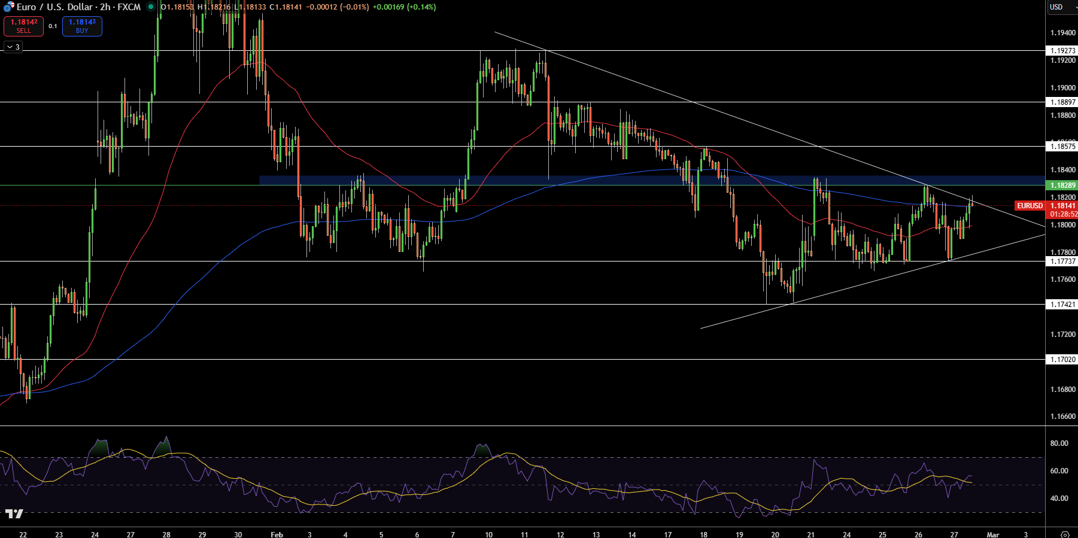Select the 1.17020 horizontal line price label

tap(1062, 360)
